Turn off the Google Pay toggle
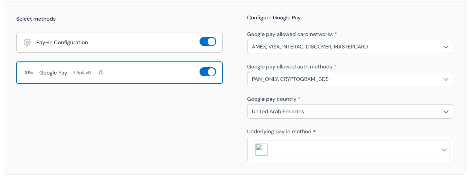The image size is (468, 182). pos(208,72)
